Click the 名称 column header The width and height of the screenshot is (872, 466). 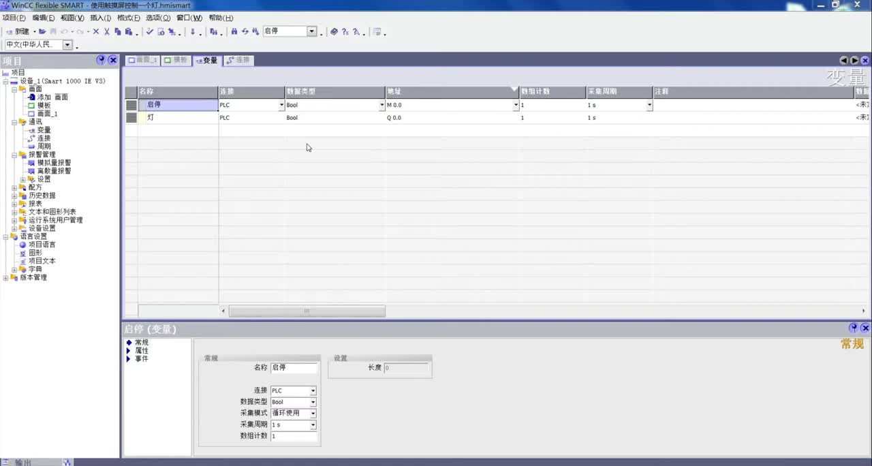coord(178,91)
